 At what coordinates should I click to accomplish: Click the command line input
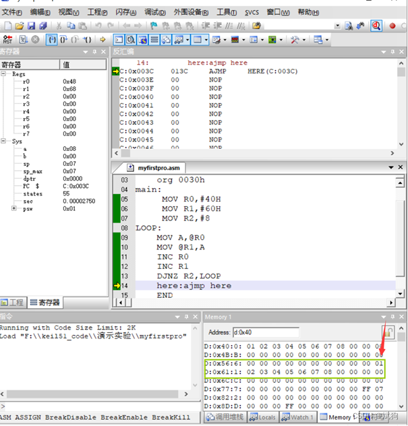pyautogui.click(x=102, y=406)
